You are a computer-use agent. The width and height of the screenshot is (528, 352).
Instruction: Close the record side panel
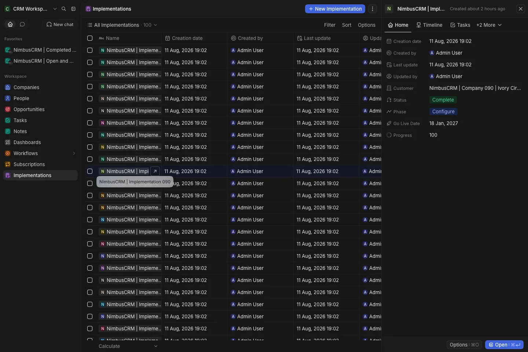tap(521, 9)
